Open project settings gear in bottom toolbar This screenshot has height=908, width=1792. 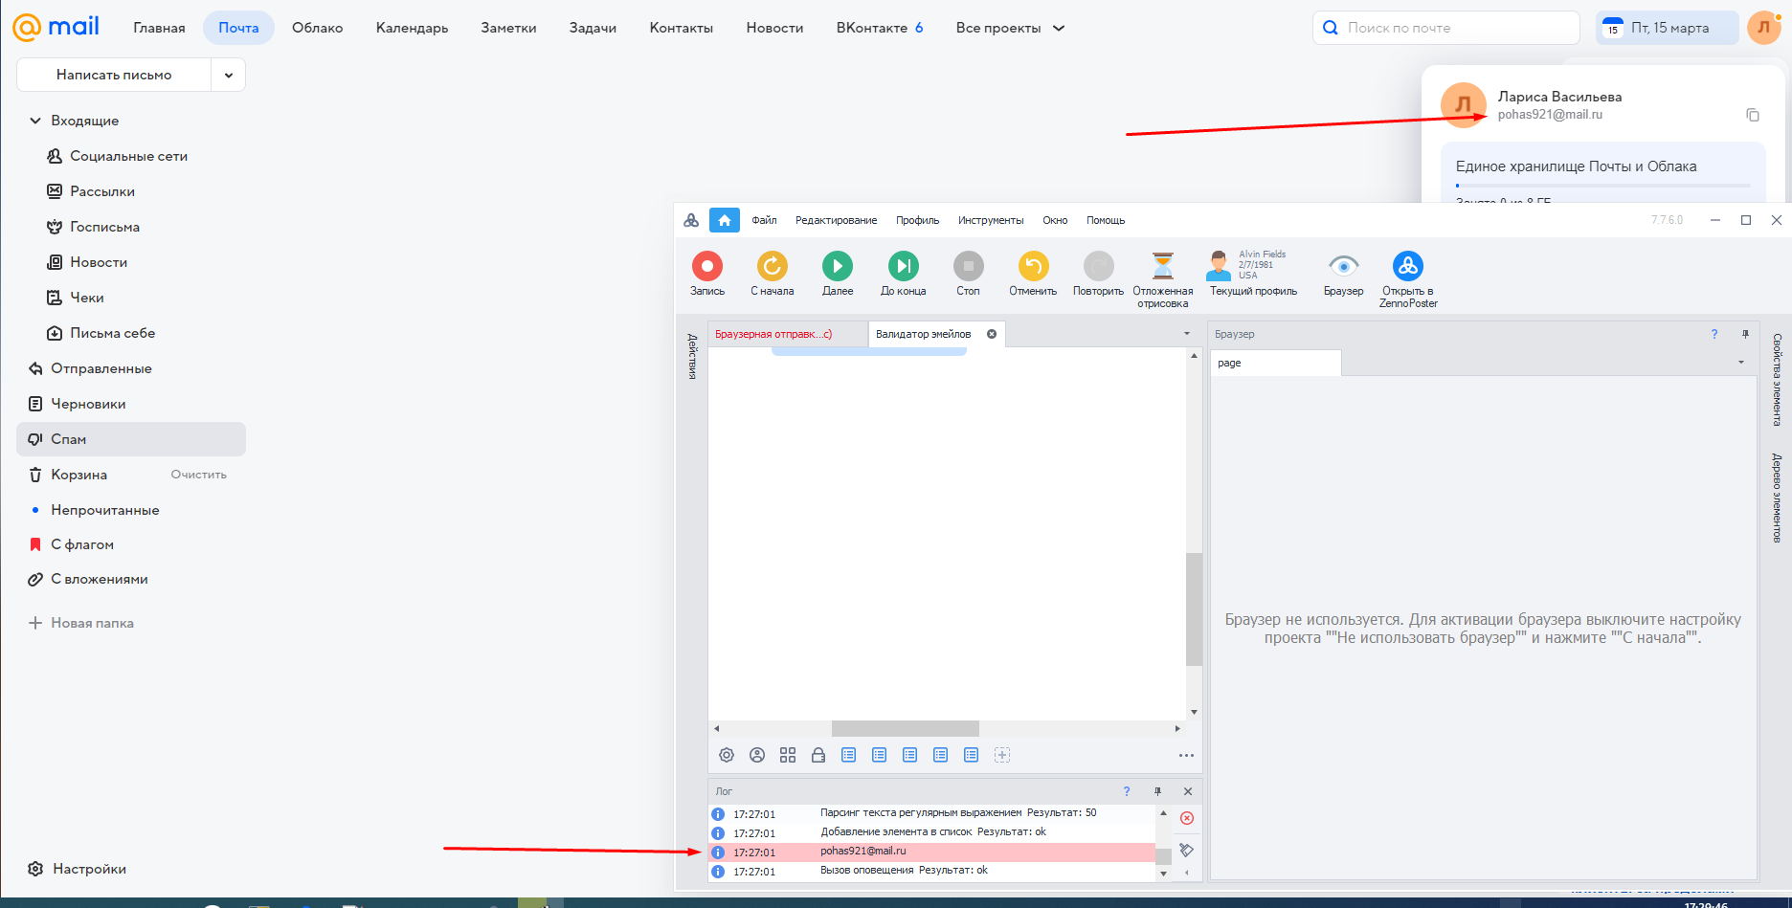tap(727, 755)
